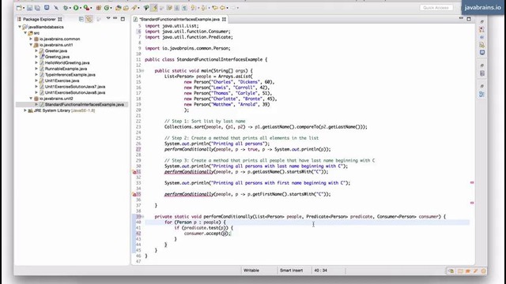The height and width of the screenshot is (284, 506).
Task: Expand the JRE System Library node
Action: coord(25,110)
